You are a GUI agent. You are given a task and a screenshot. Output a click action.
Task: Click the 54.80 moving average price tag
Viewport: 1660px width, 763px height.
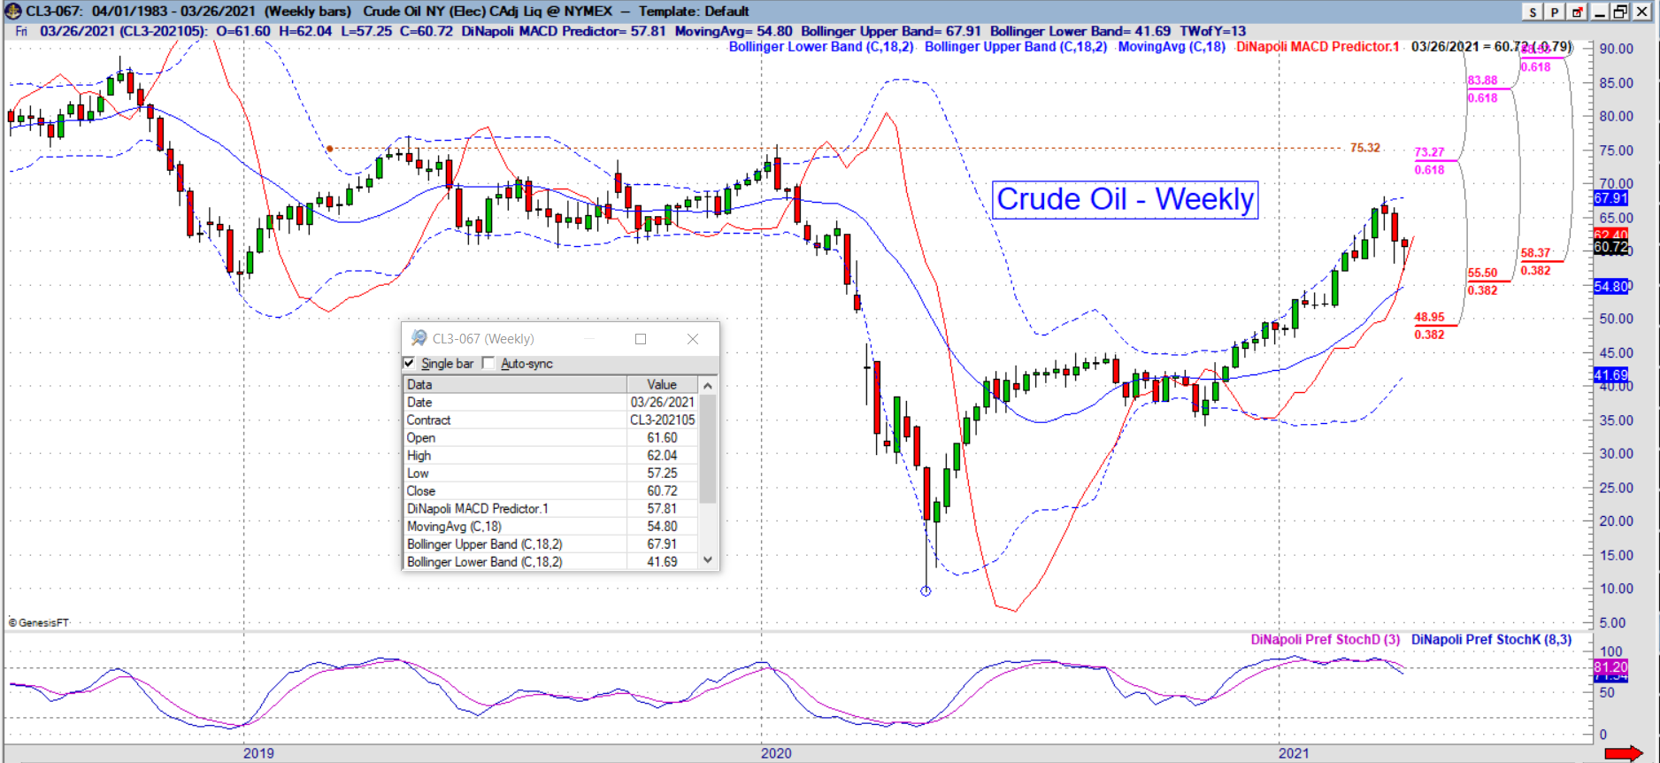pyautogui.click(x=1610, y=287)
